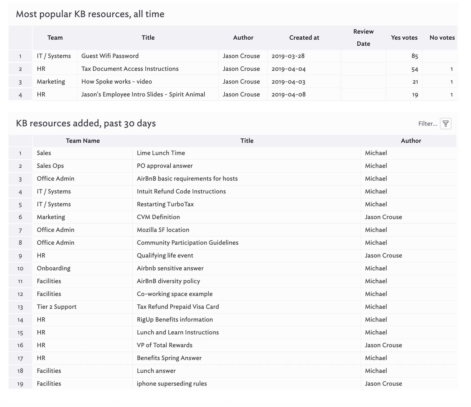Image resolution: width=471 pixels, height=407 pixels.
Task: Click Co-working space example title
Action: click(175, 294)
